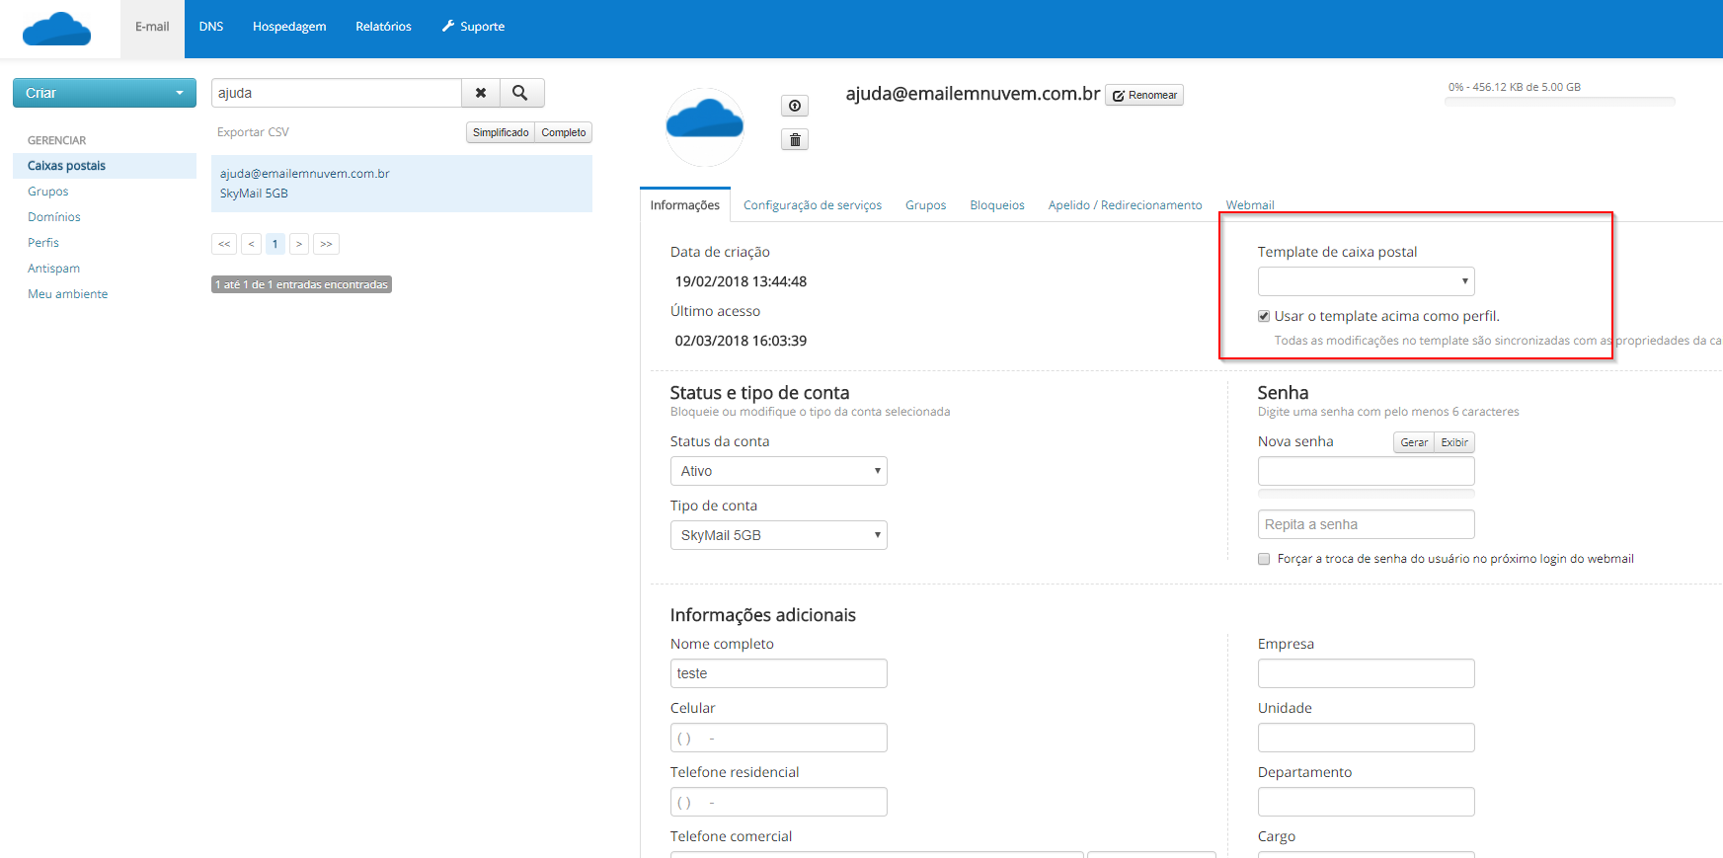This screenshot has width=1723, height=858.
Task: Open the Suporte wrench menu
Action: click(473, 27)
